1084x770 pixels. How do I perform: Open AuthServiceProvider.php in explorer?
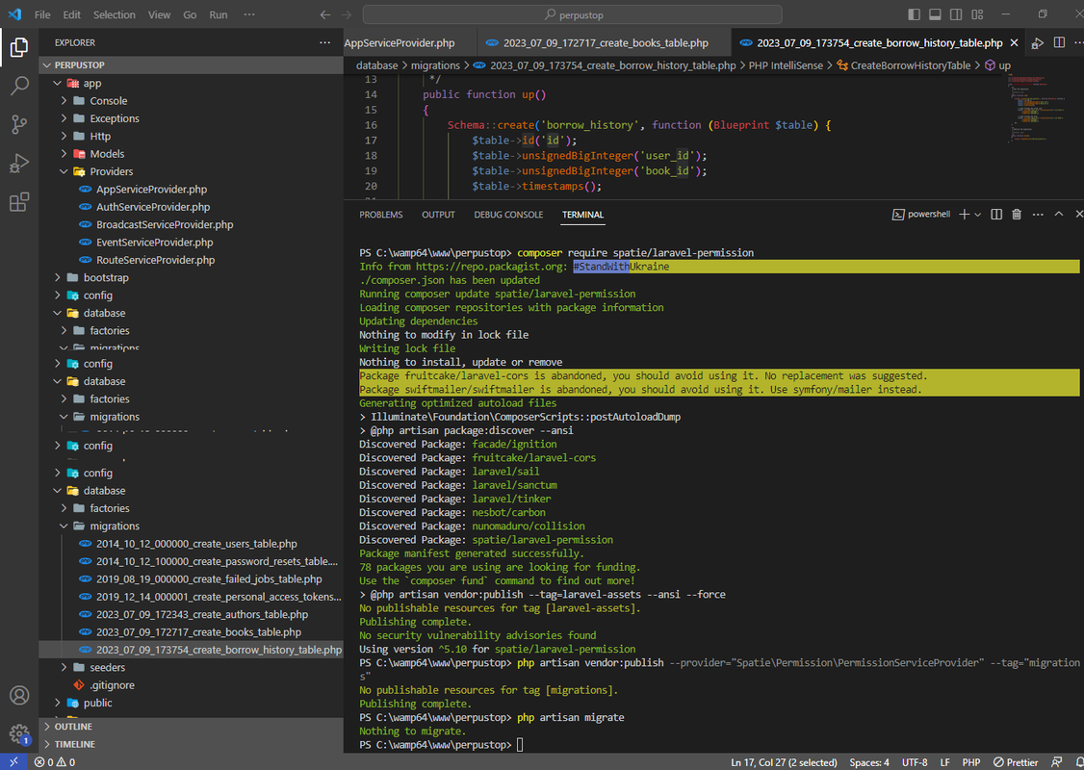pyautogui.click(x=191, y=207)
